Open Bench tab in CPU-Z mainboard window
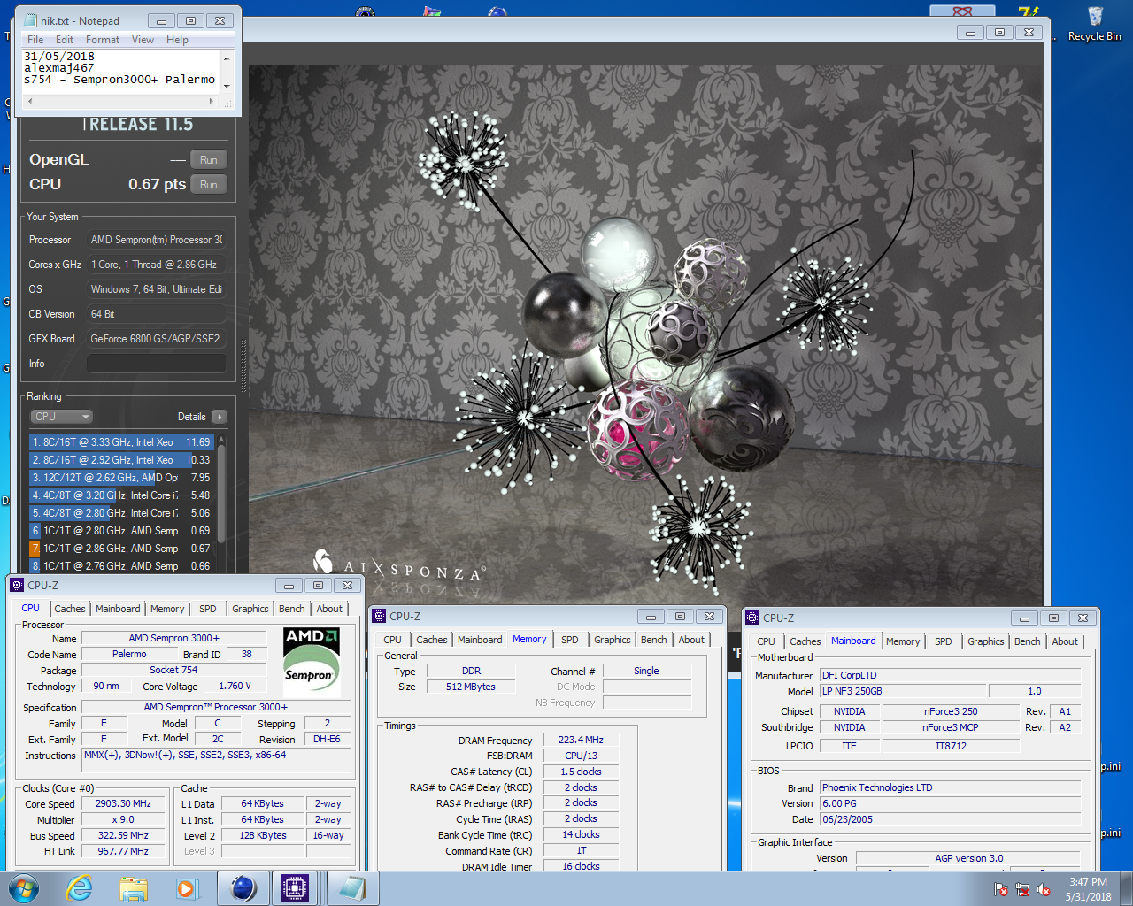This screenshot has width=1133, height=906. [1028, 641]
